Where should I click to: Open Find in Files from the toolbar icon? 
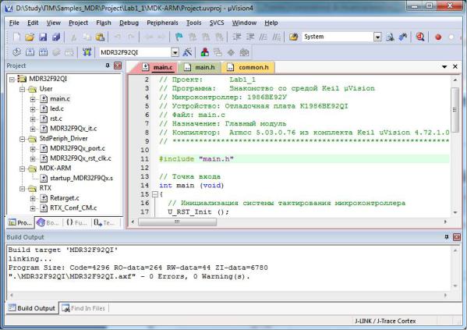pos(293,37)
